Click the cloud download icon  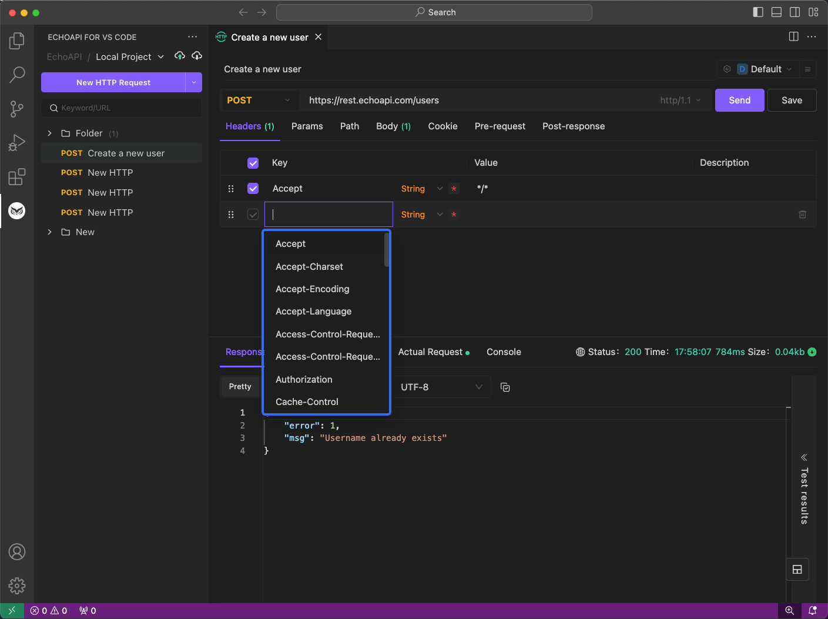(x=197, y=56)
